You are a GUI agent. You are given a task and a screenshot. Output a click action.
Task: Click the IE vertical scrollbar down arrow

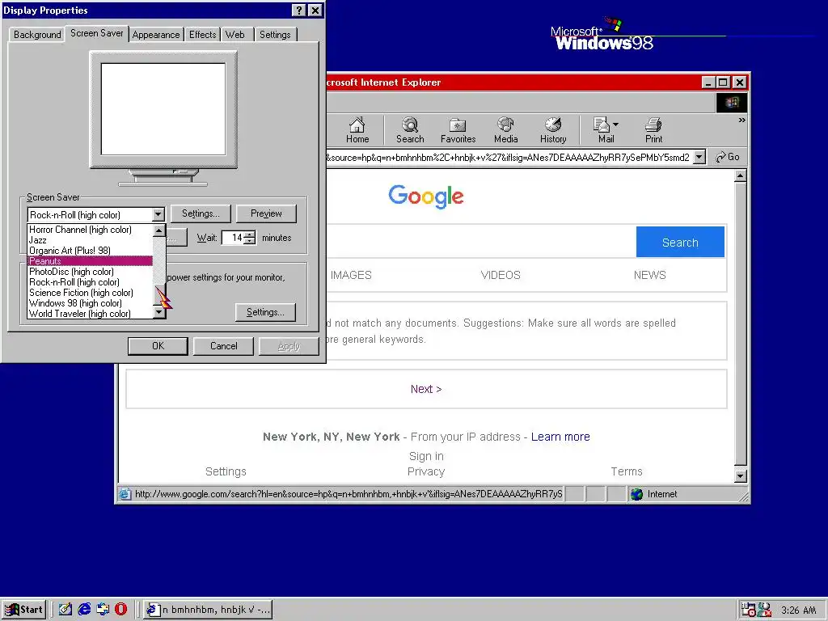pos(741,475)
